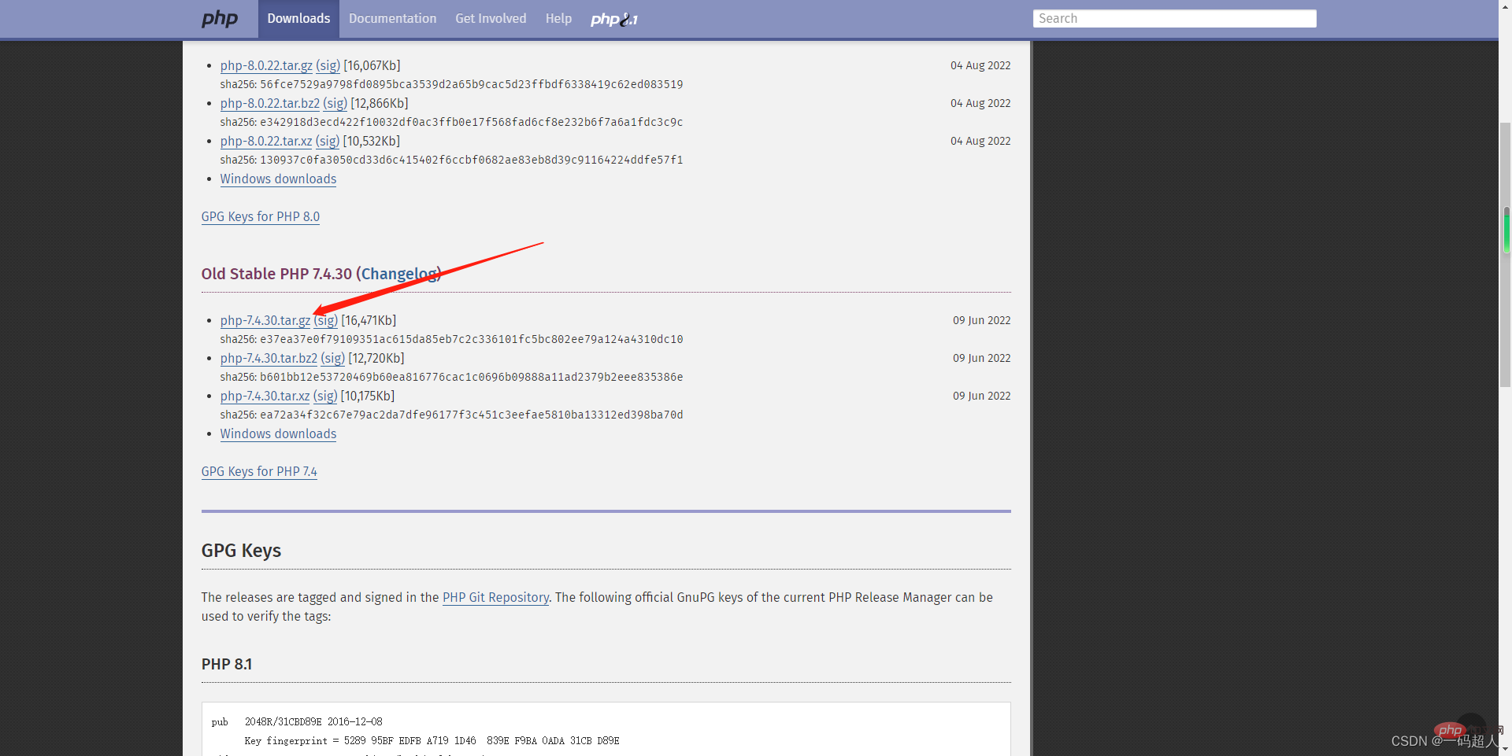Focus the Search input field
This screenshot has width=1512, height=756.
click(x=1174, y=19)
